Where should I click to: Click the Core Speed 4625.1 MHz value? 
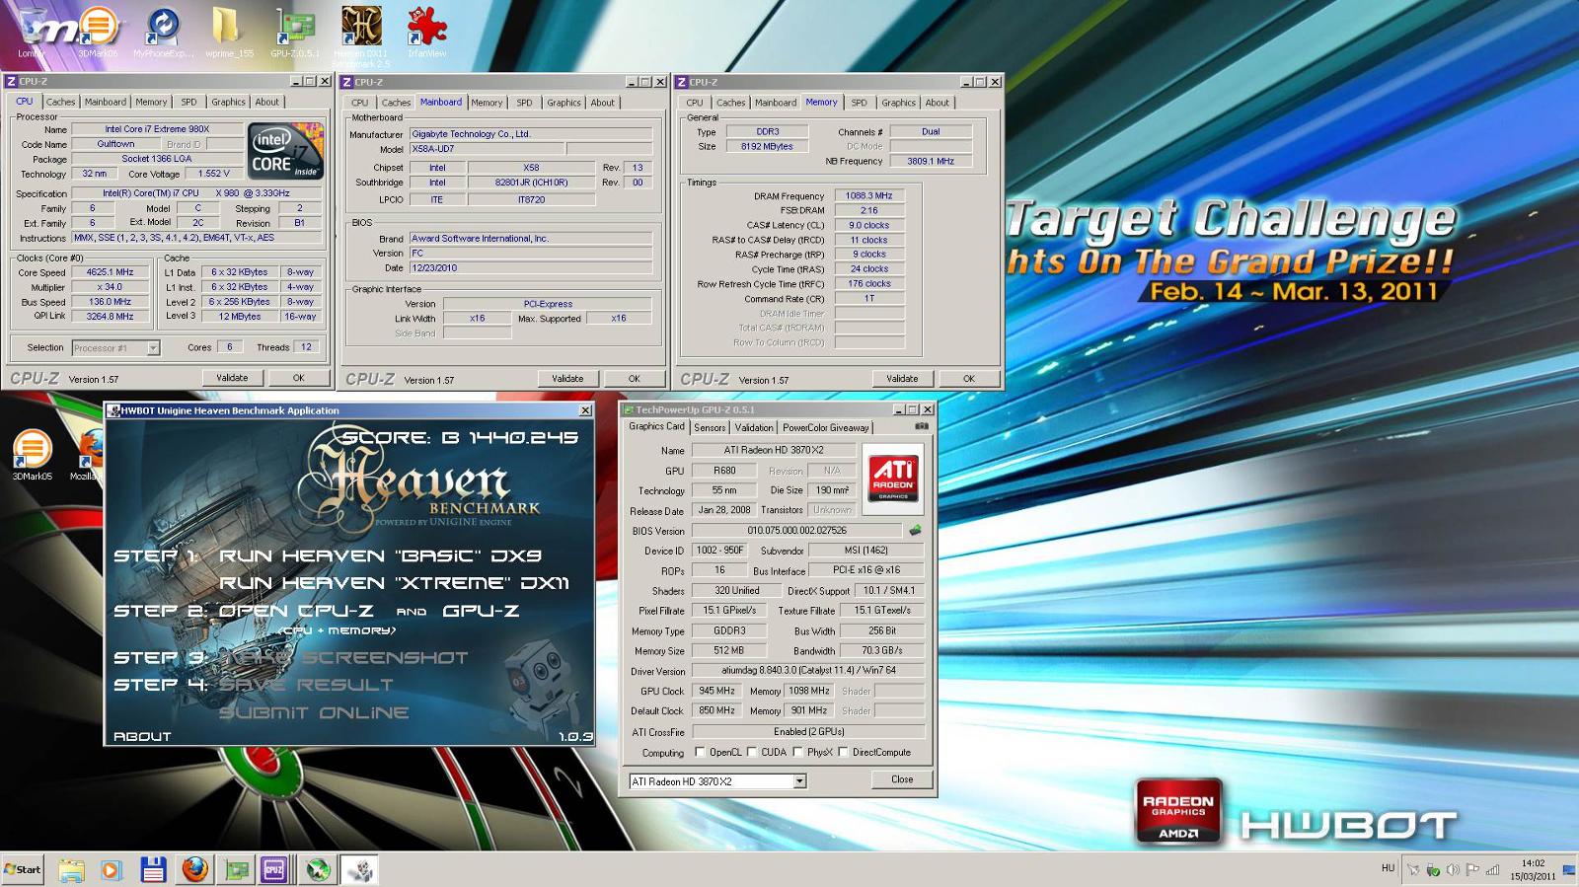(112, 272)
